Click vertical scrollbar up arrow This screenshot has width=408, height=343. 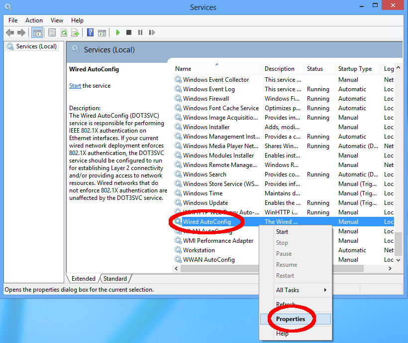[x=398, y=68]
